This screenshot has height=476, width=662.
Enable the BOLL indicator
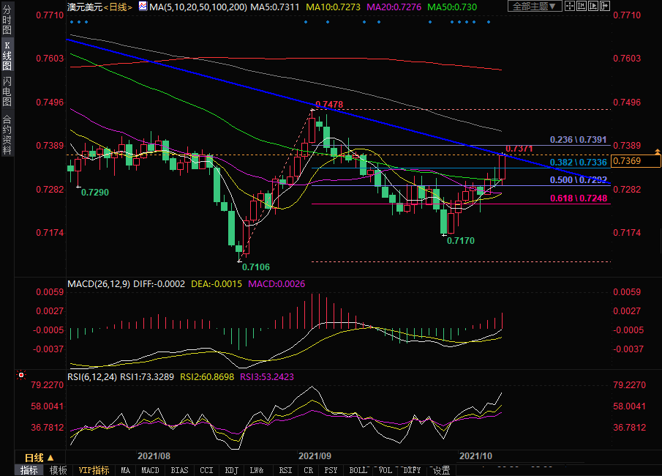(358, 470)
